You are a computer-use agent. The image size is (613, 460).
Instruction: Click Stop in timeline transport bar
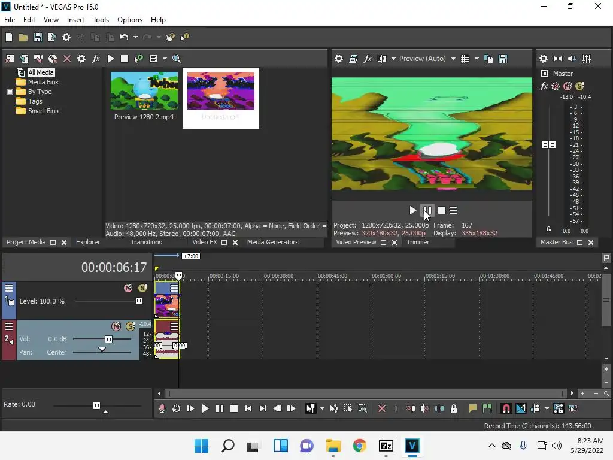[234, 408]
